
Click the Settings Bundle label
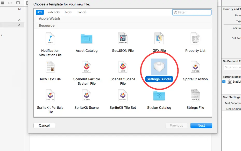click(x=159, y=79)
